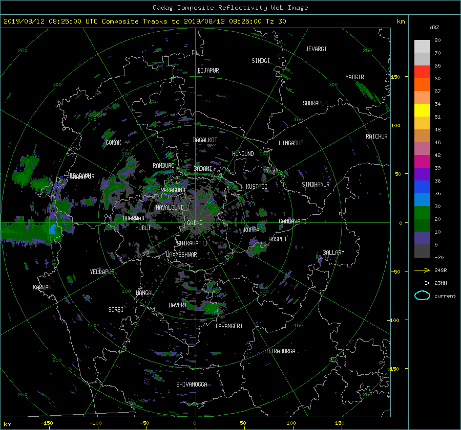This screenshot has width=461, height=430.
Task: Click the blue high-reflectivity cell west of Dharwad
Action: pyautogui.click(x=53, y=229)
